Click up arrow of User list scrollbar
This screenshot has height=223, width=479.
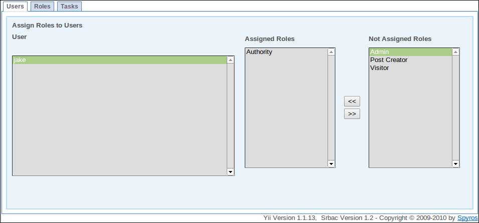tap(230, 60)
